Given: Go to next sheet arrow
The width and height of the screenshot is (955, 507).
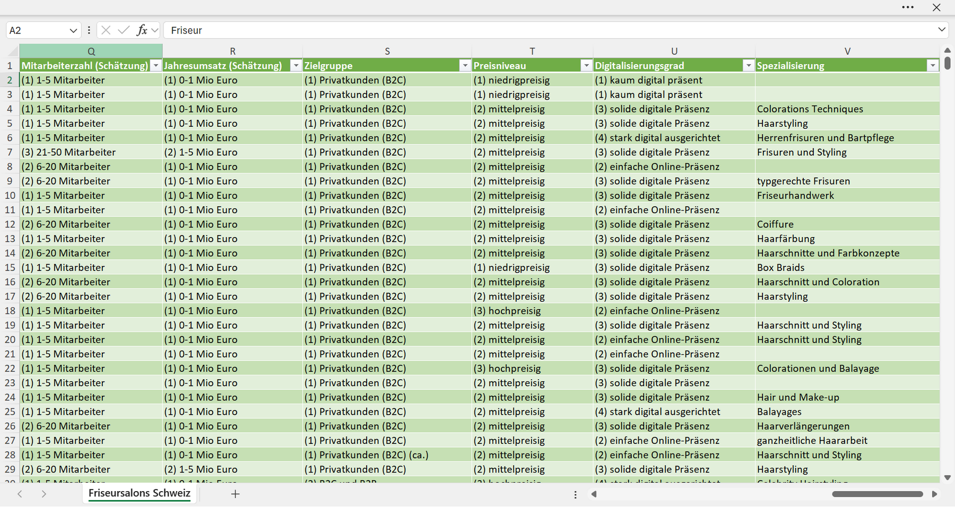Looking at the screenshot, I should (44, 494).
